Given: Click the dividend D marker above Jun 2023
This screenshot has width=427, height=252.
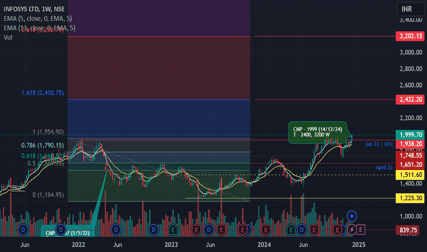Looking at the screenshot, I should tap(209, 230).
